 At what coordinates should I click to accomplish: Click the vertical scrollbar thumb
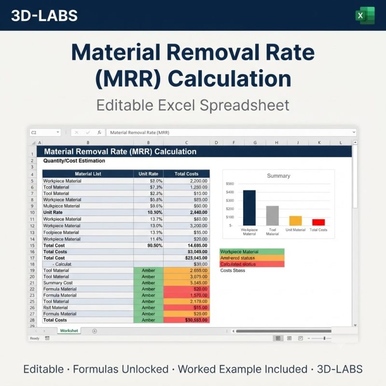pos(355,177)
